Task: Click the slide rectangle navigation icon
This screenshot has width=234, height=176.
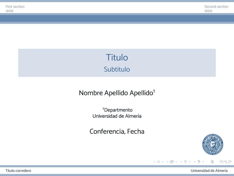Action: point(158,162)
